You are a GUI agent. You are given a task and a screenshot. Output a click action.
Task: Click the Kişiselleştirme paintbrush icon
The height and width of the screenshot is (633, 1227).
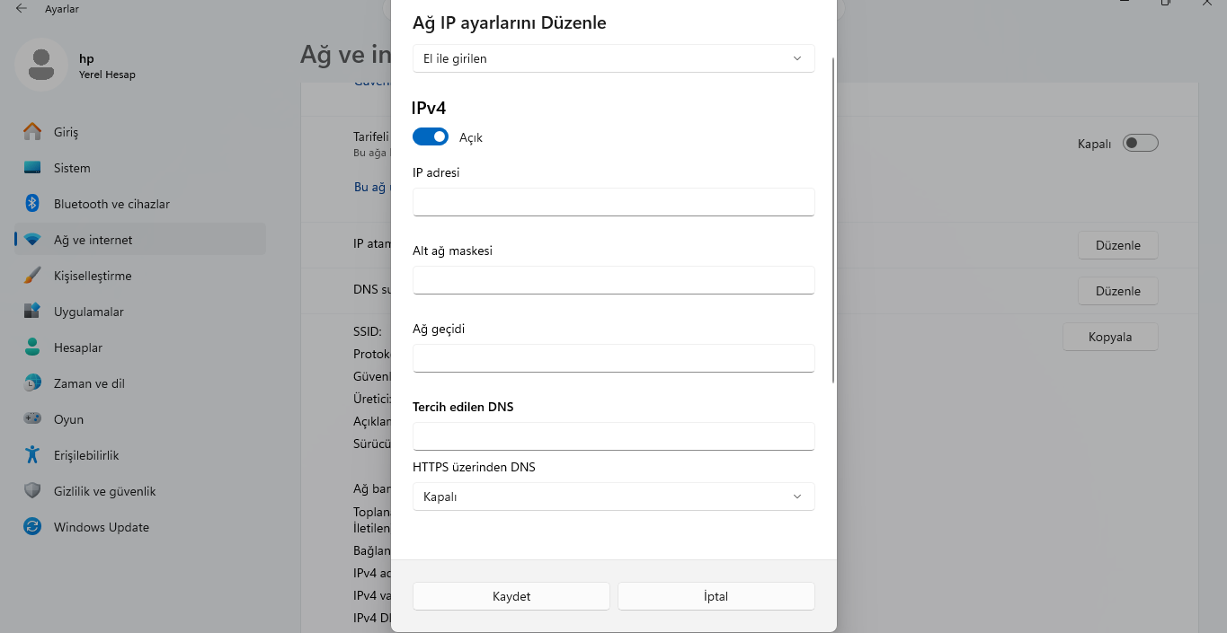[x=32, y=276]
